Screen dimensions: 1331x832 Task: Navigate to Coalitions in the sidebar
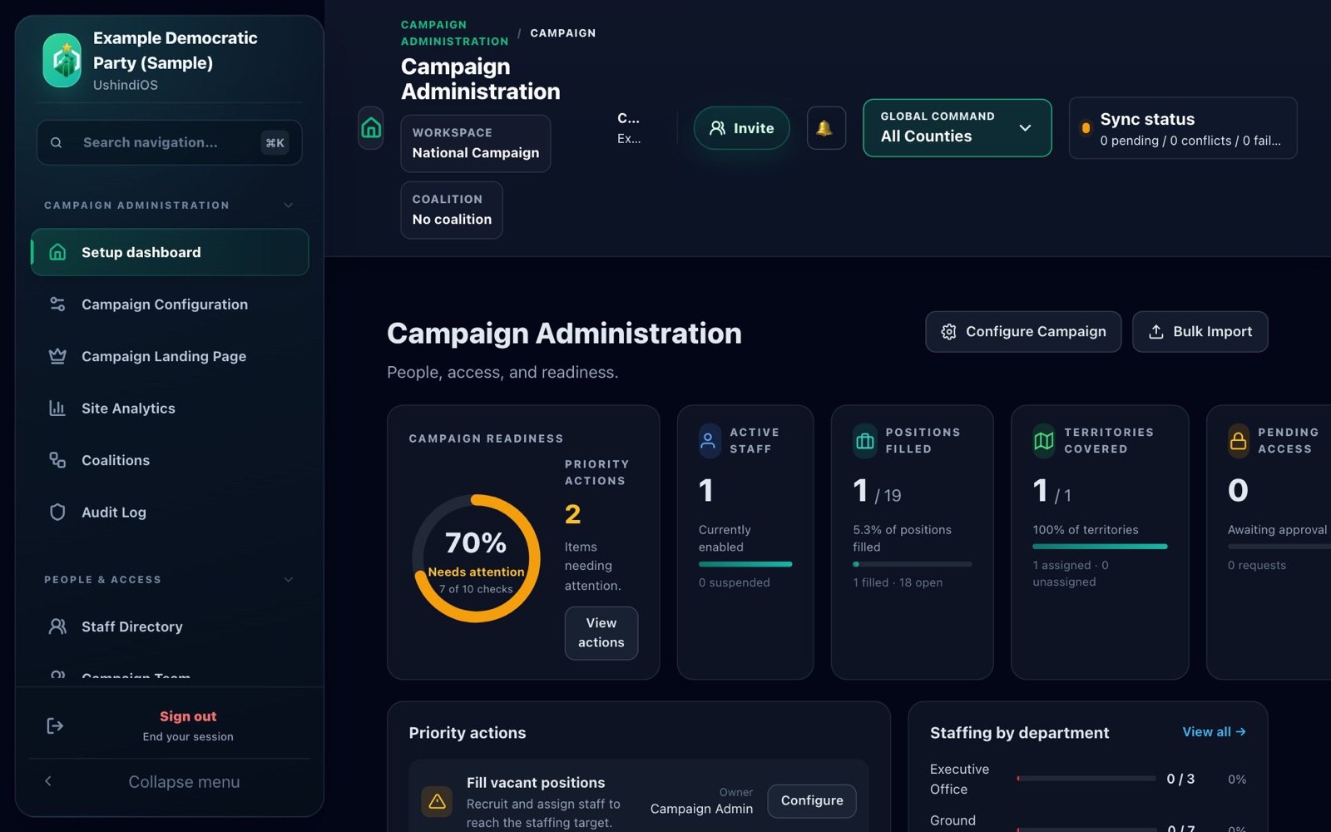click(x=170, y=460)
